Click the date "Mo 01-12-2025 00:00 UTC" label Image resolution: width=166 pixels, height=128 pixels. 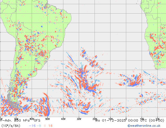click(122, 120)
